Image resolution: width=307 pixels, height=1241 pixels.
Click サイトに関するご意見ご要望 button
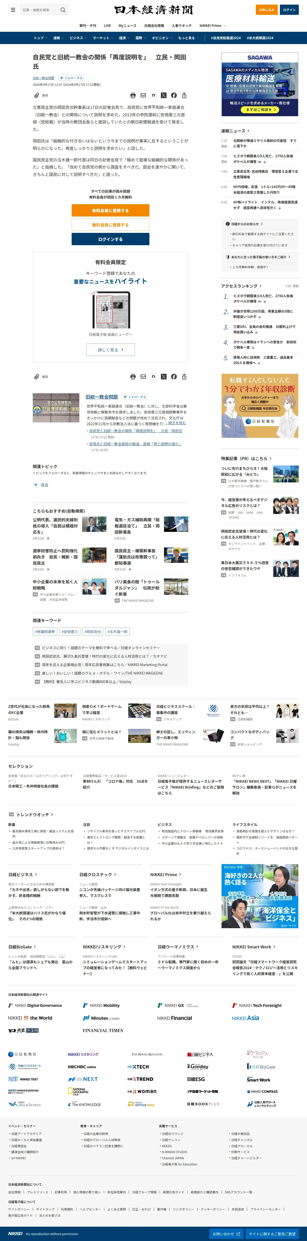[x=272, y=1233]
